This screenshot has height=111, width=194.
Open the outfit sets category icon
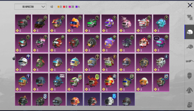[x=190, y=17]
